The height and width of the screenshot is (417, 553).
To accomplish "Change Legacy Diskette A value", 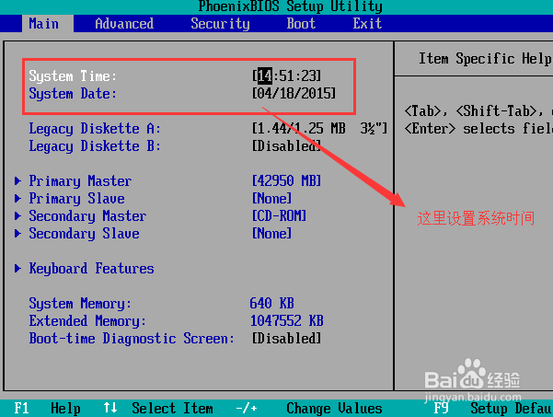I will point(319,129).
